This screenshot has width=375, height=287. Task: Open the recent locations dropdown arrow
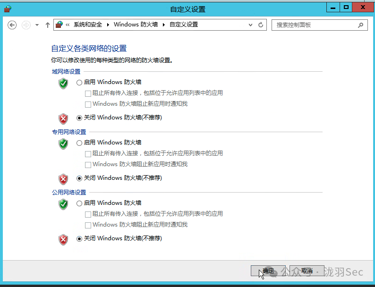point(37,25)
